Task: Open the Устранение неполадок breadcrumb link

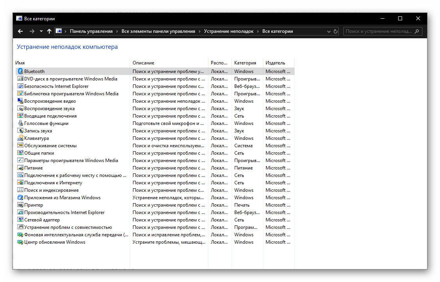Action: coord(228,31)
